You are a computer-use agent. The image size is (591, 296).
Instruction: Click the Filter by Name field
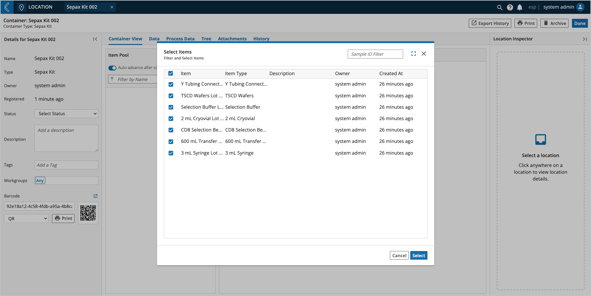click(x=133, y=79)
